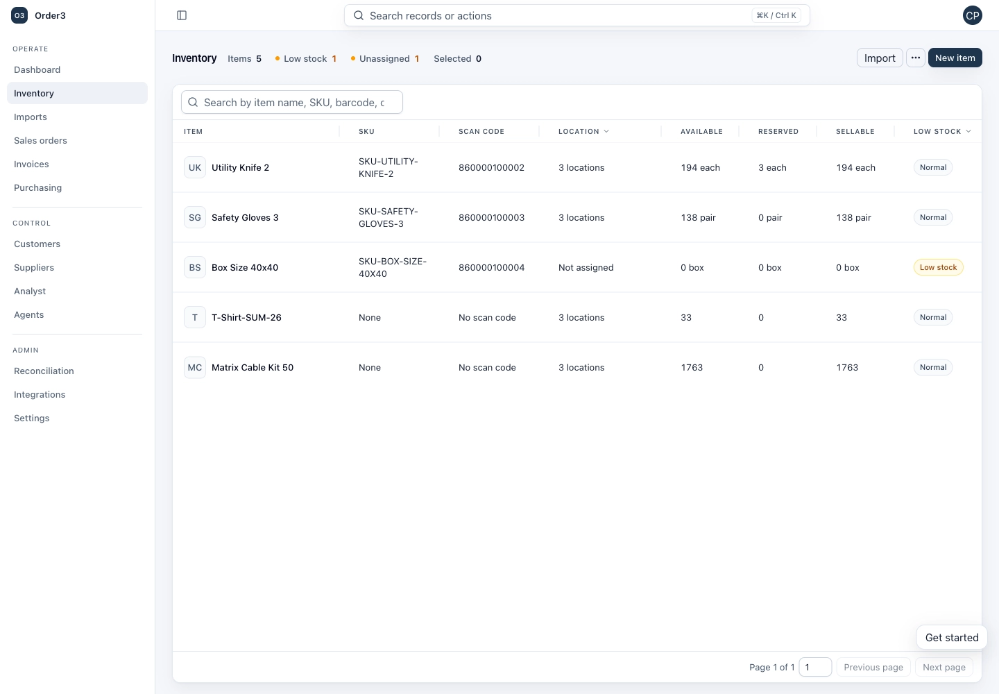Click the magnifier icon in inventory search
This screenshot has width=999, height=694.
click(x=193, y=102)
